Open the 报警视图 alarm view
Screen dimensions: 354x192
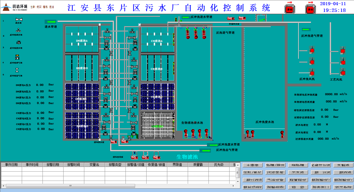(x=275, y=187)
